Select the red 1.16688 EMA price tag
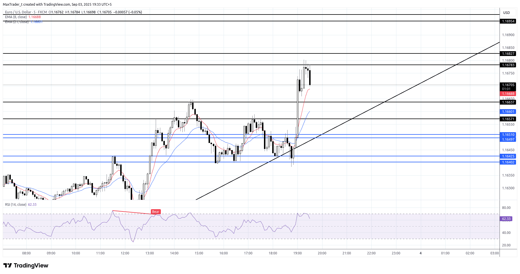This screenshot has width=520, height=274. 508,94
